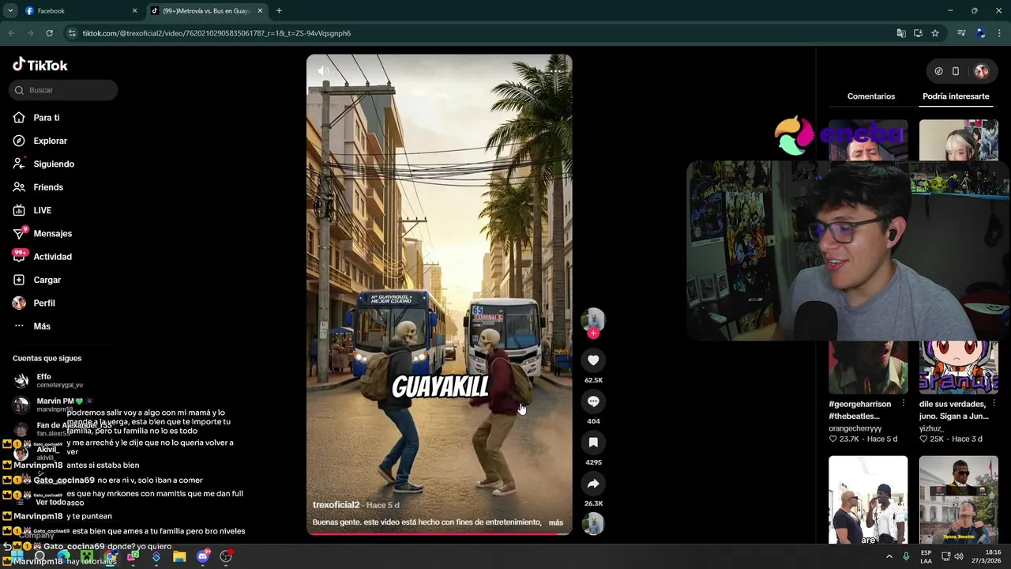Expand the Más sidebar menu

coord(41,326)
